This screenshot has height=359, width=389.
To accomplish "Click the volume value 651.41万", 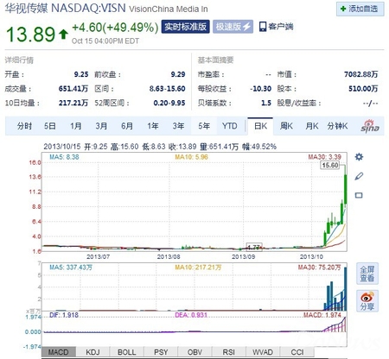I will coord(73,89).
